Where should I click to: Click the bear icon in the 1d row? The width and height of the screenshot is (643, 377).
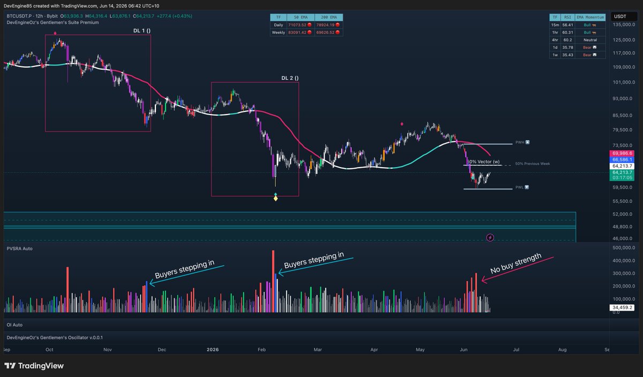(x=595, y=47)
